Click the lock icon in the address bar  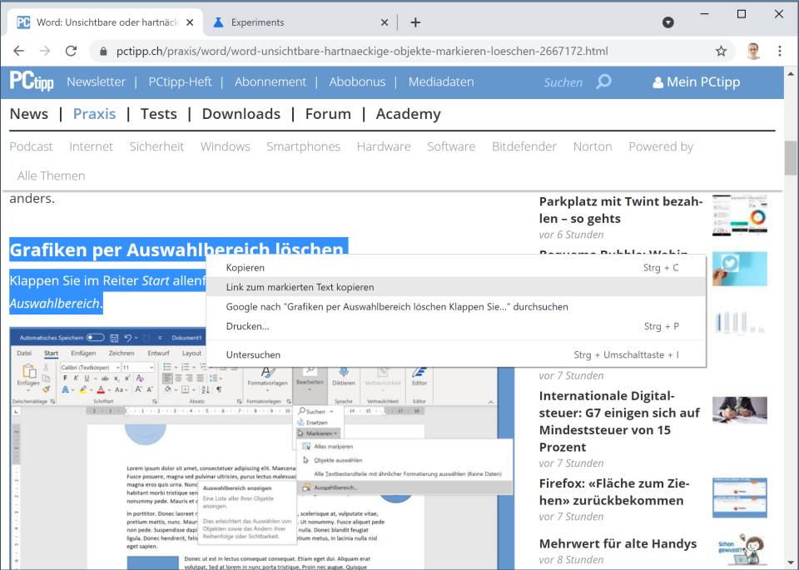pos(103,52)
